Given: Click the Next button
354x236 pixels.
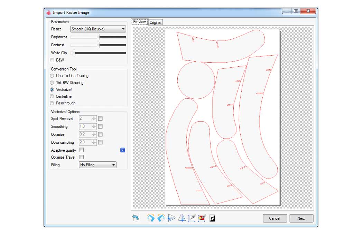Looking at the screenshot, I should 301,218.
